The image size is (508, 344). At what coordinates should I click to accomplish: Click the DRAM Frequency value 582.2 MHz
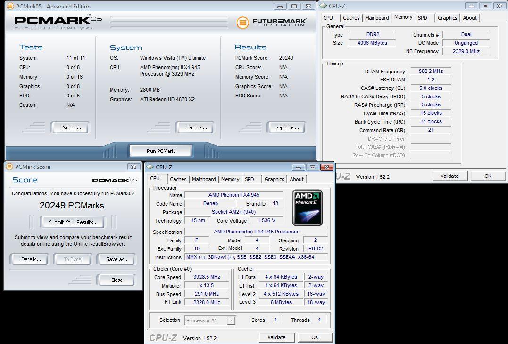tap(431, 71)
